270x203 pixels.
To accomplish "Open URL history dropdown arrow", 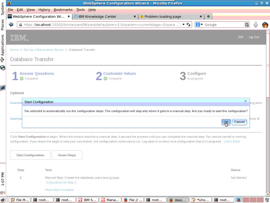I will pos(183,25).
